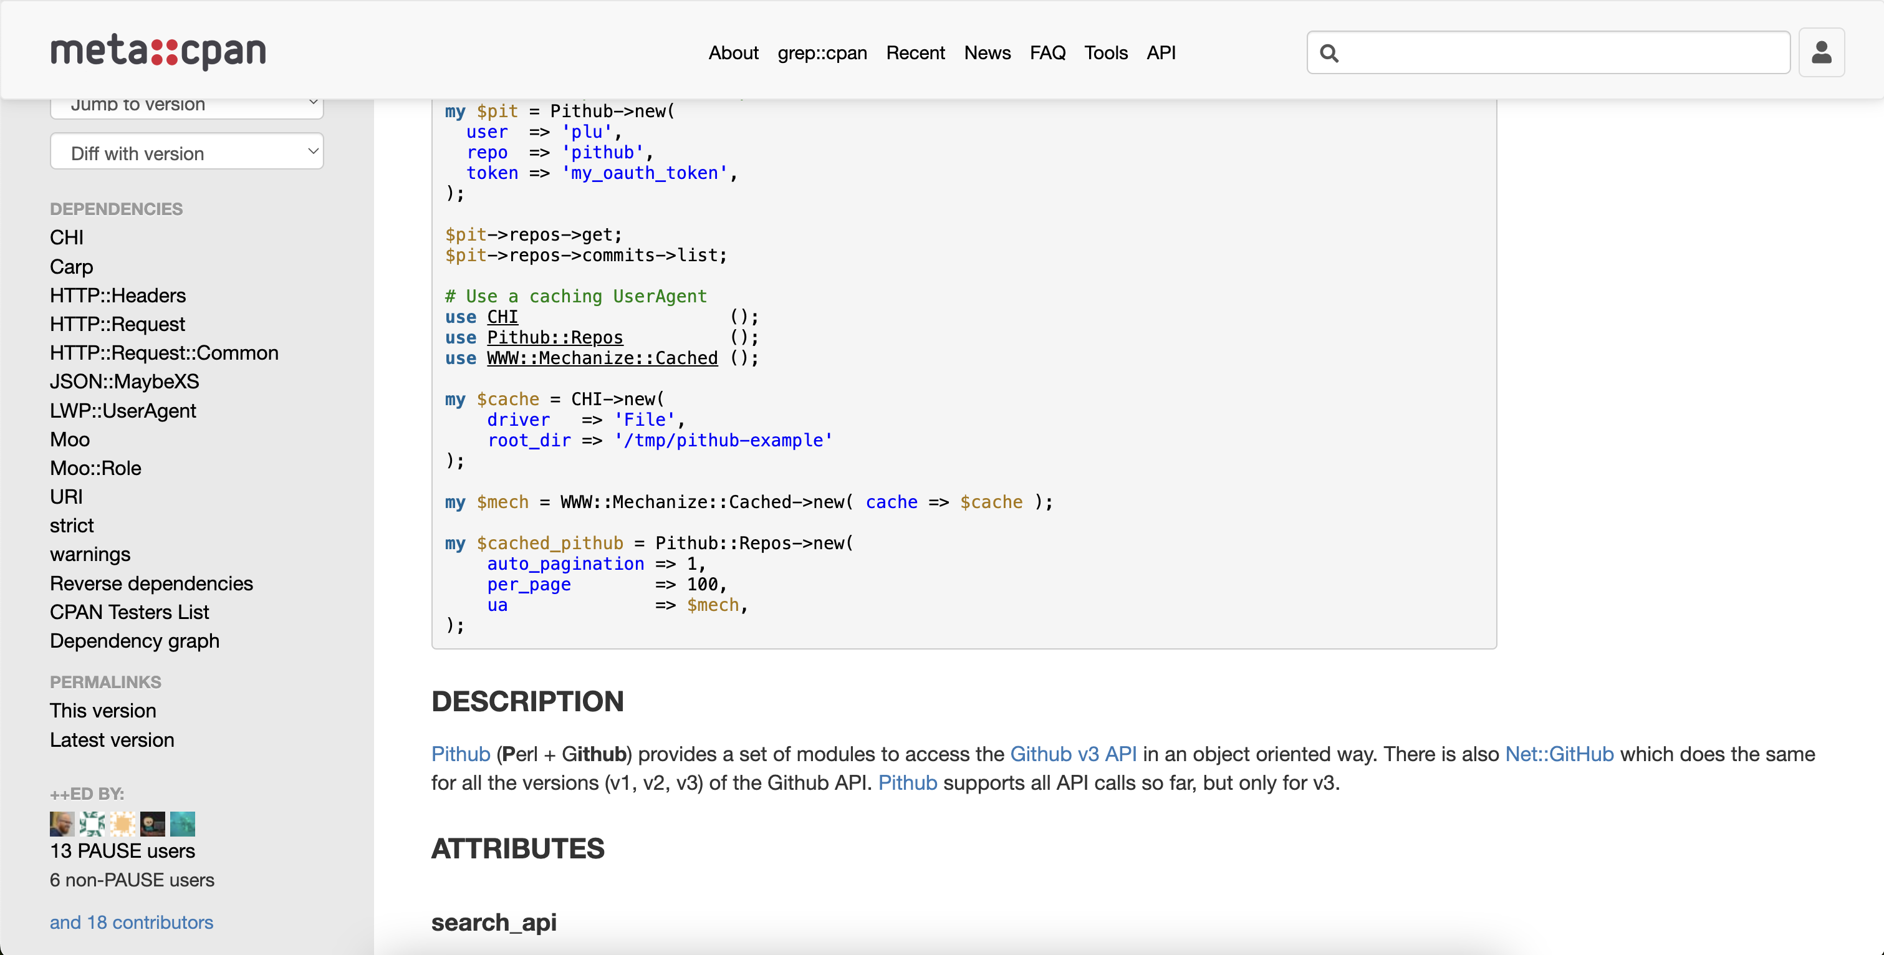Open the Net::GitHub module link

(1559, 753)
